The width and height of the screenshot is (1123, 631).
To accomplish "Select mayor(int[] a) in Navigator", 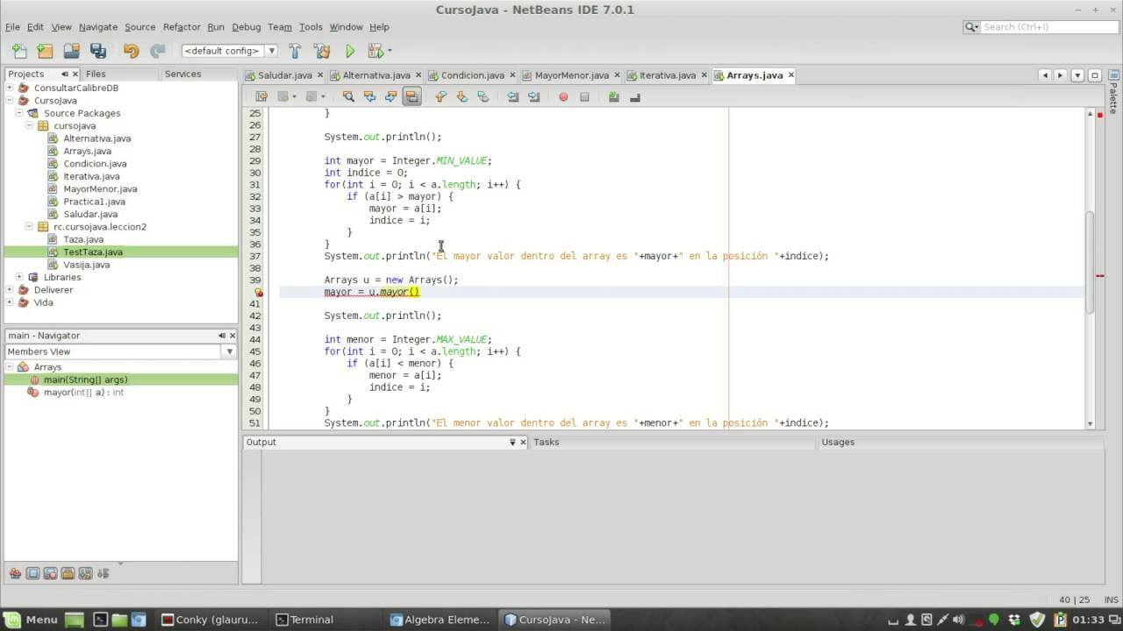I will [x=83, y=393].
